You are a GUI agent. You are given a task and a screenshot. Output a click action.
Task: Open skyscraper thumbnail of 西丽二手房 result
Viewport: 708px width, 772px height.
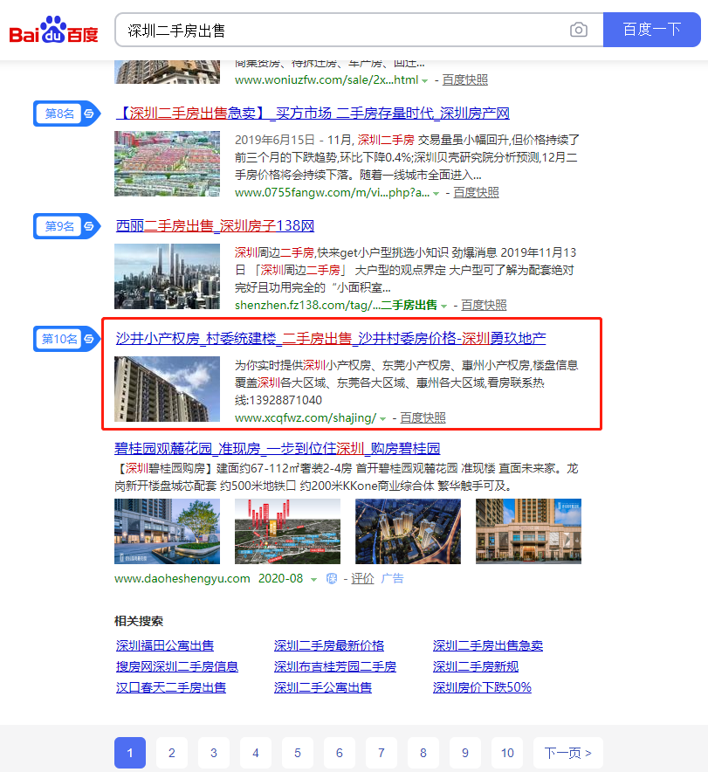click(x=168, y=276)
